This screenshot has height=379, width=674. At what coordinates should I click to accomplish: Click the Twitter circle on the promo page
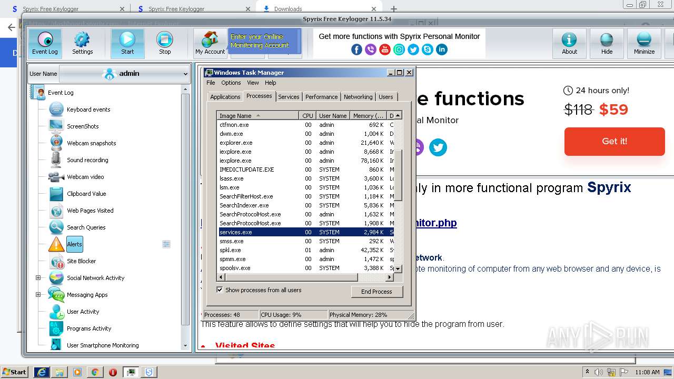coord(438,147)
